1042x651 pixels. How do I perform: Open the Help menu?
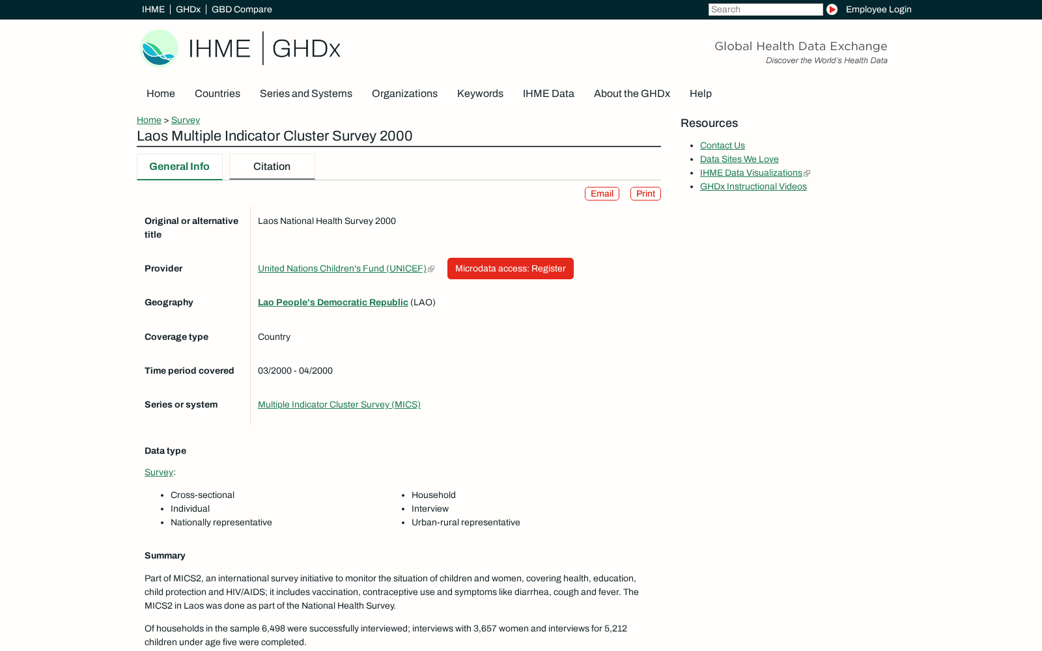coord(701,94)
